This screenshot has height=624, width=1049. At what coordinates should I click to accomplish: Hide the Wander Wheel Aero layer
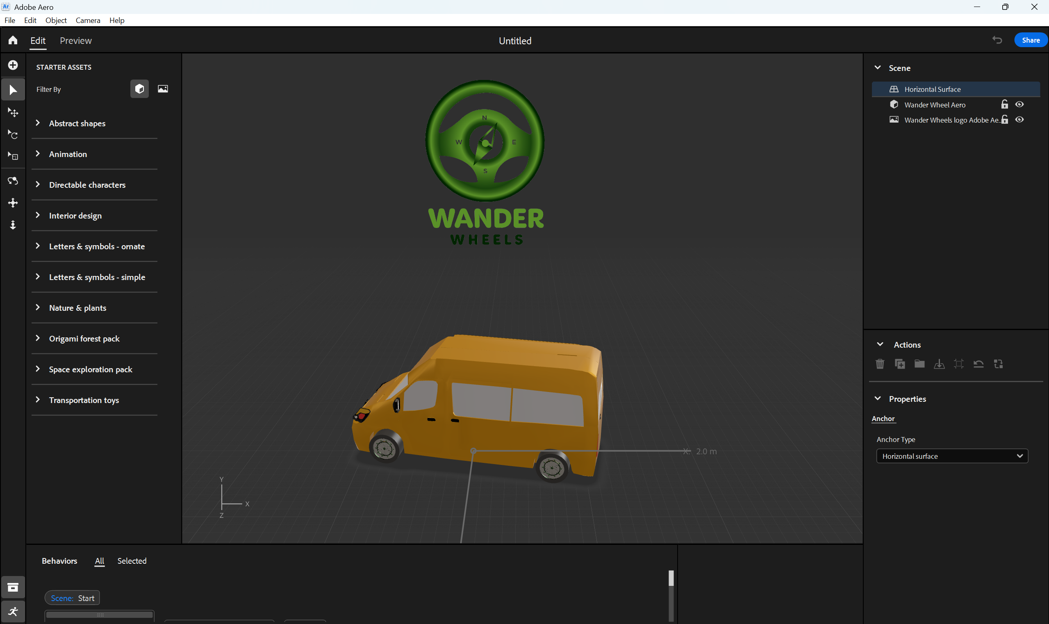1019,104
